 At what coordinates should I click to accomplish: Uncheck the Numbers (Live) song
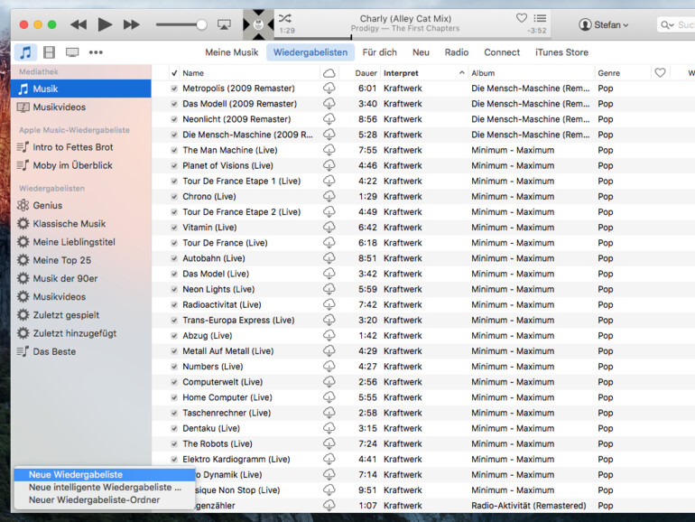point(174,367)
